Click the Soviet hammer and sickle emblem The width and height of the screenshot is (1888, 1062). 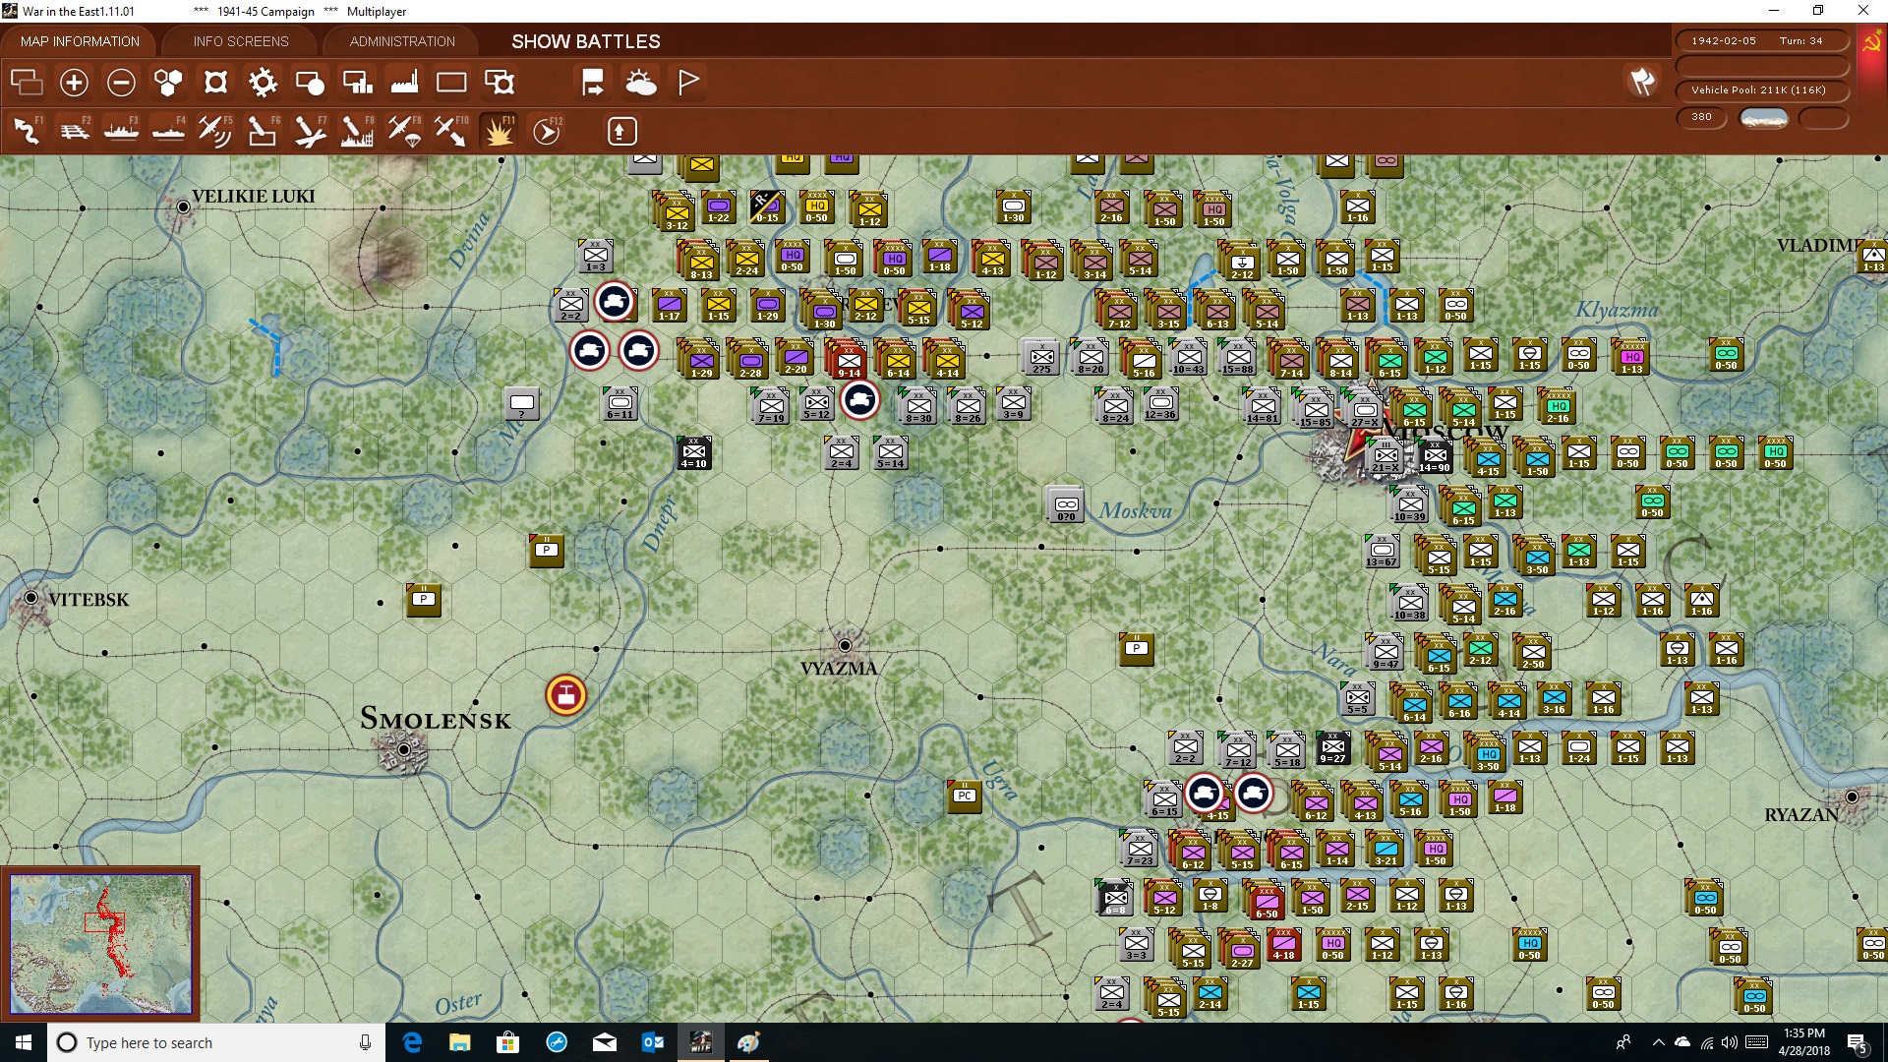(1872, 42)
